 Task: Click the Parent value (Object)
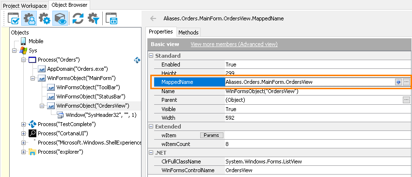point(235,100)
